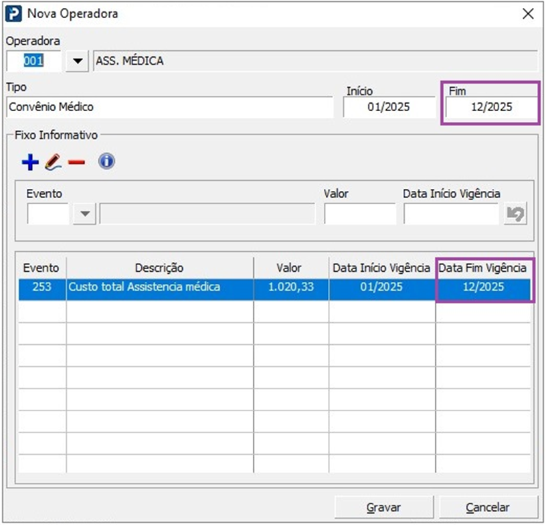Select the cell with event 253
This screenshot has height=525, width=546.
click(x=42, y=289)
